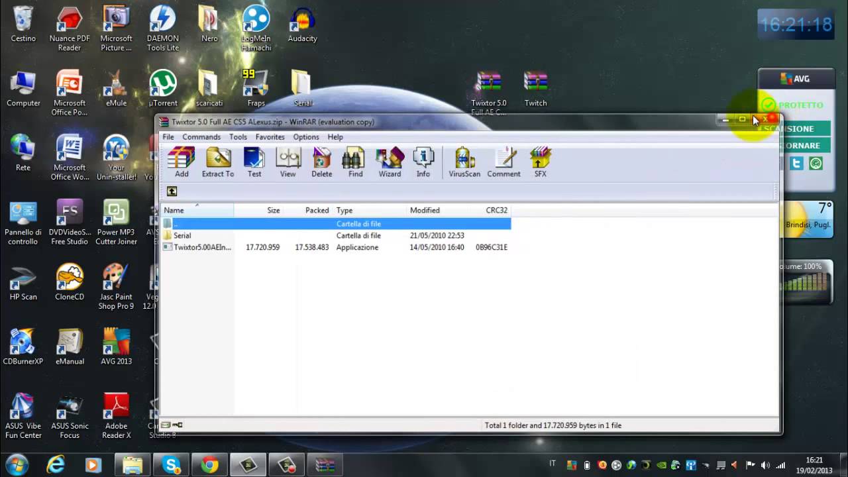This screenshot has height=477, width=848.
Task: Click the Find binoculars icon
Action: pos(356,162)
